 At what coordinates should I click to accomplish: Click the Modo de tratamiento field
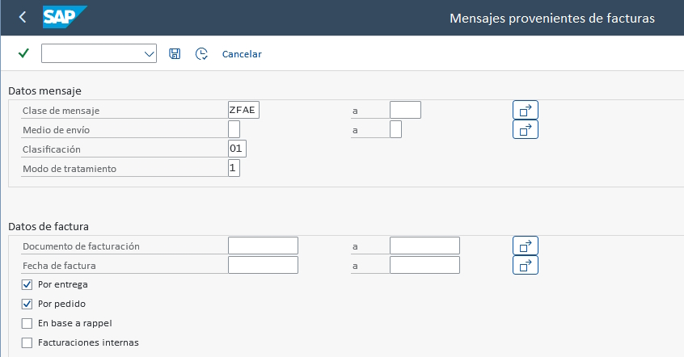point(234,168)
